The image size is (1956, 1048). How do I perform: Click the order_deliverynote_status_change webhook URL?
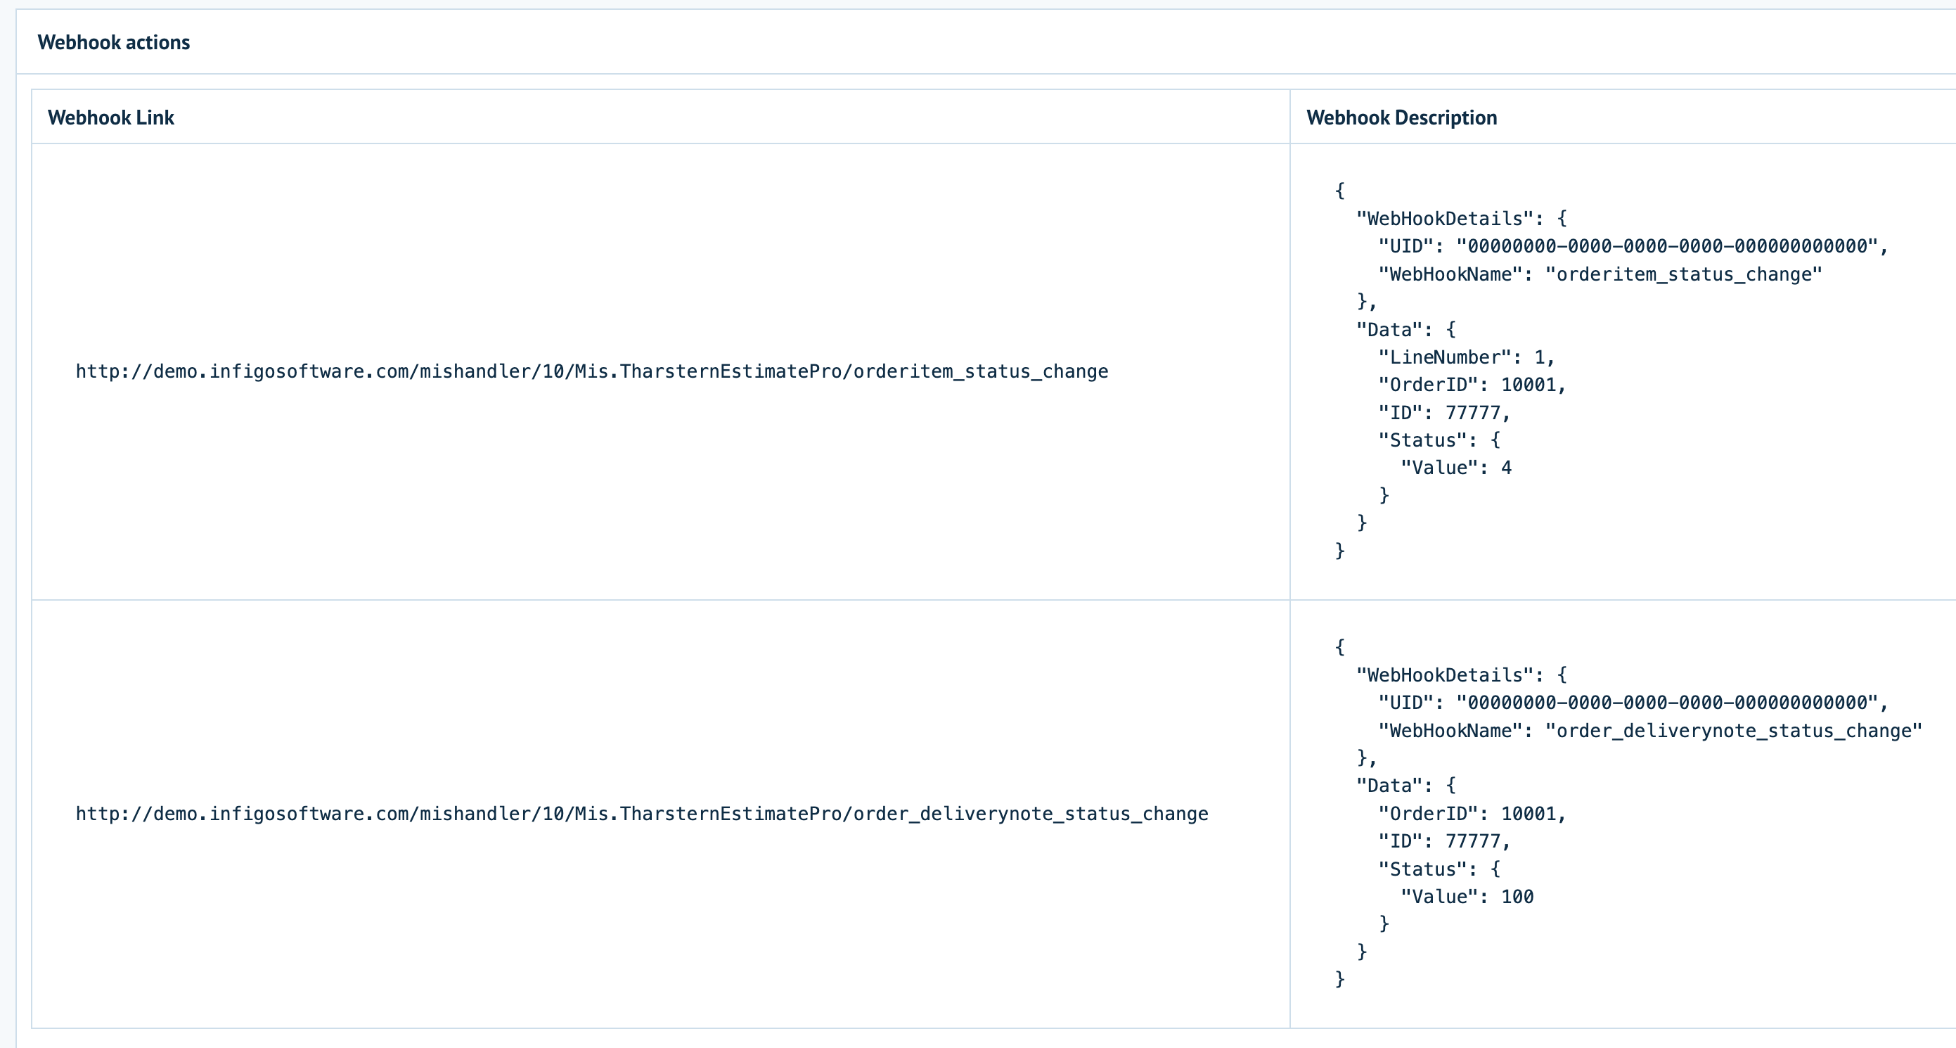pos(643,814)
